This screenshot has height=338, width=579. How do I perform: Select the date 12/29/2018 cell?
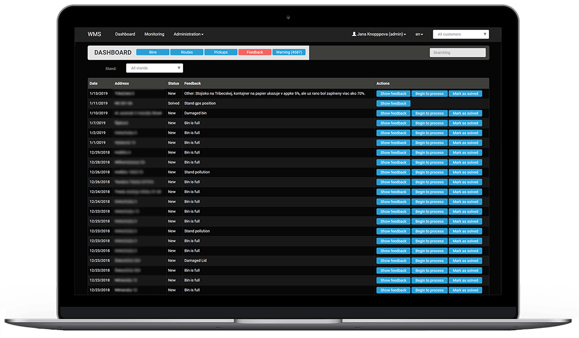(x=100, y=152)
